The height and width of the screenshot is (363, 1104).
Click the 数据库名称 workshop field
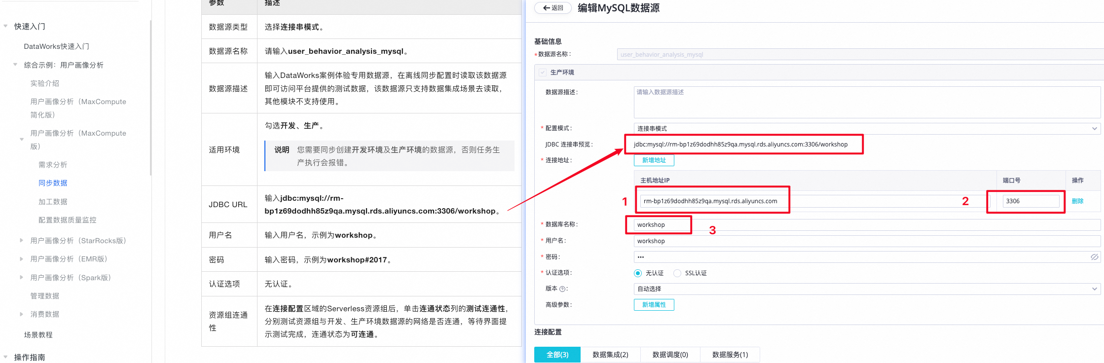(867, 225)
